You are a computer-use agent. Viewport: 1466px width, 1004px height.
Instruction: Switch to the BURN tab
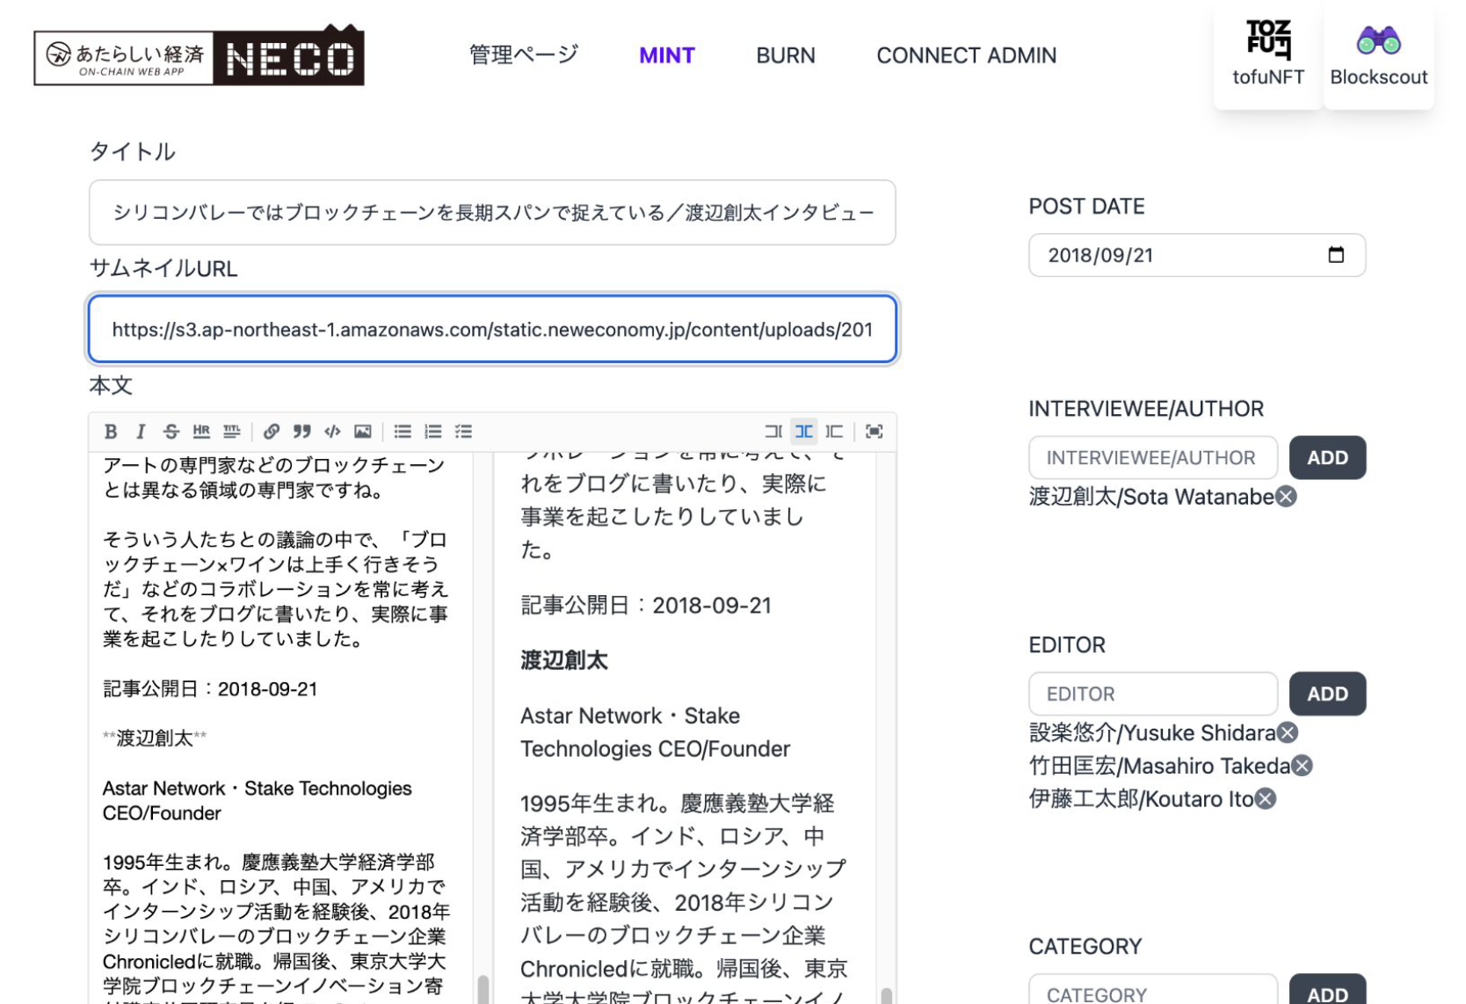click(x=785, y=55)
